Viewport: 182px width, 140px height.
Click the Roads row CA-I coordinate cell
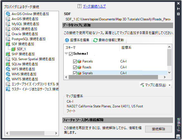click(x=123, y=67)
